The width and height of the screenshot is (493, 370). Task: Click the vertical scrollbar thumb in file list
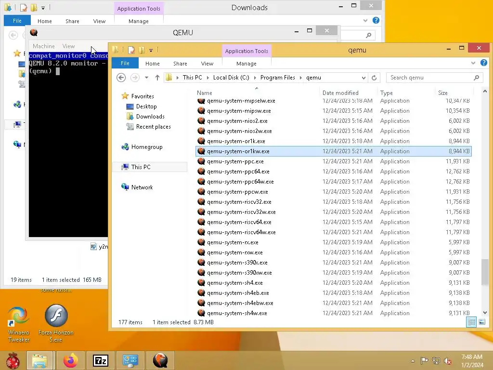pyautogui.click(x=485, y=272)
